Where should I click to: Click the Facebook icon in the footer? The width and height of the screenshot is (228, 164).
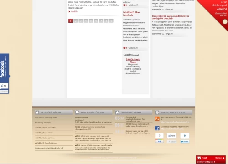pos(157,128)
